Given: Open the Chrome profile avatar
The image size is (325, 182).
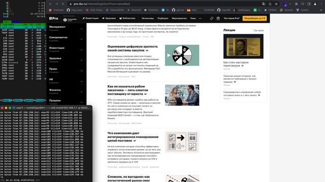Looking at the screenshot, I should click(x=315, y=4).
